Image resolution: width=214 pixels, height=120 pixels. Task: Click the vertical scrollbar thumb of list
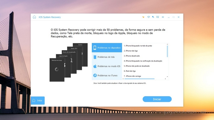[x=167, y=51]
